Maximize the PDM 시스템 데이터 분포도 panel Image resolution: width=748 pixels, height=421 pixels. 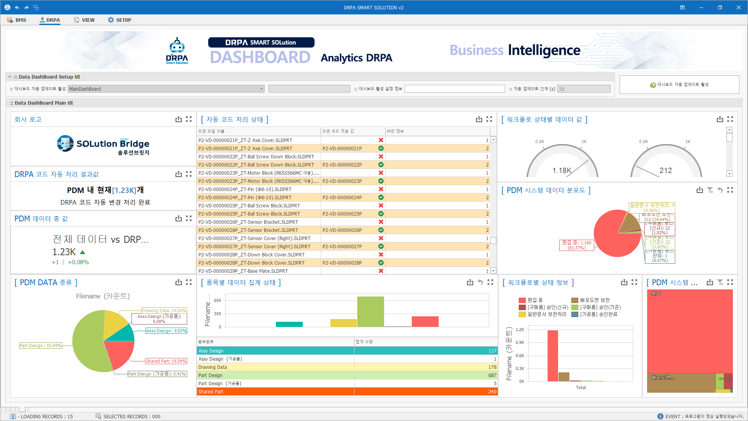(x=730, y=190)
